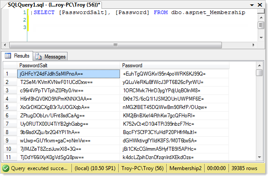
Task: Select password cell yQLuVeRKuBfWcJ3PT6B26cPyrWU=
Action: pos(174,82)
